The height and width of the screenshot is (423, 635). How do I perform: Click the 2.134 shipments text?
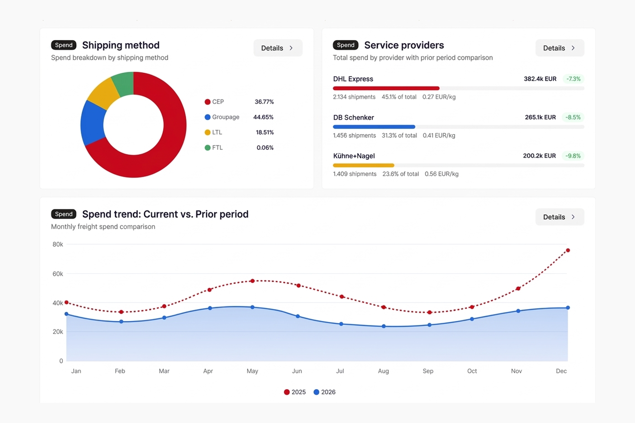coord(354,97)
